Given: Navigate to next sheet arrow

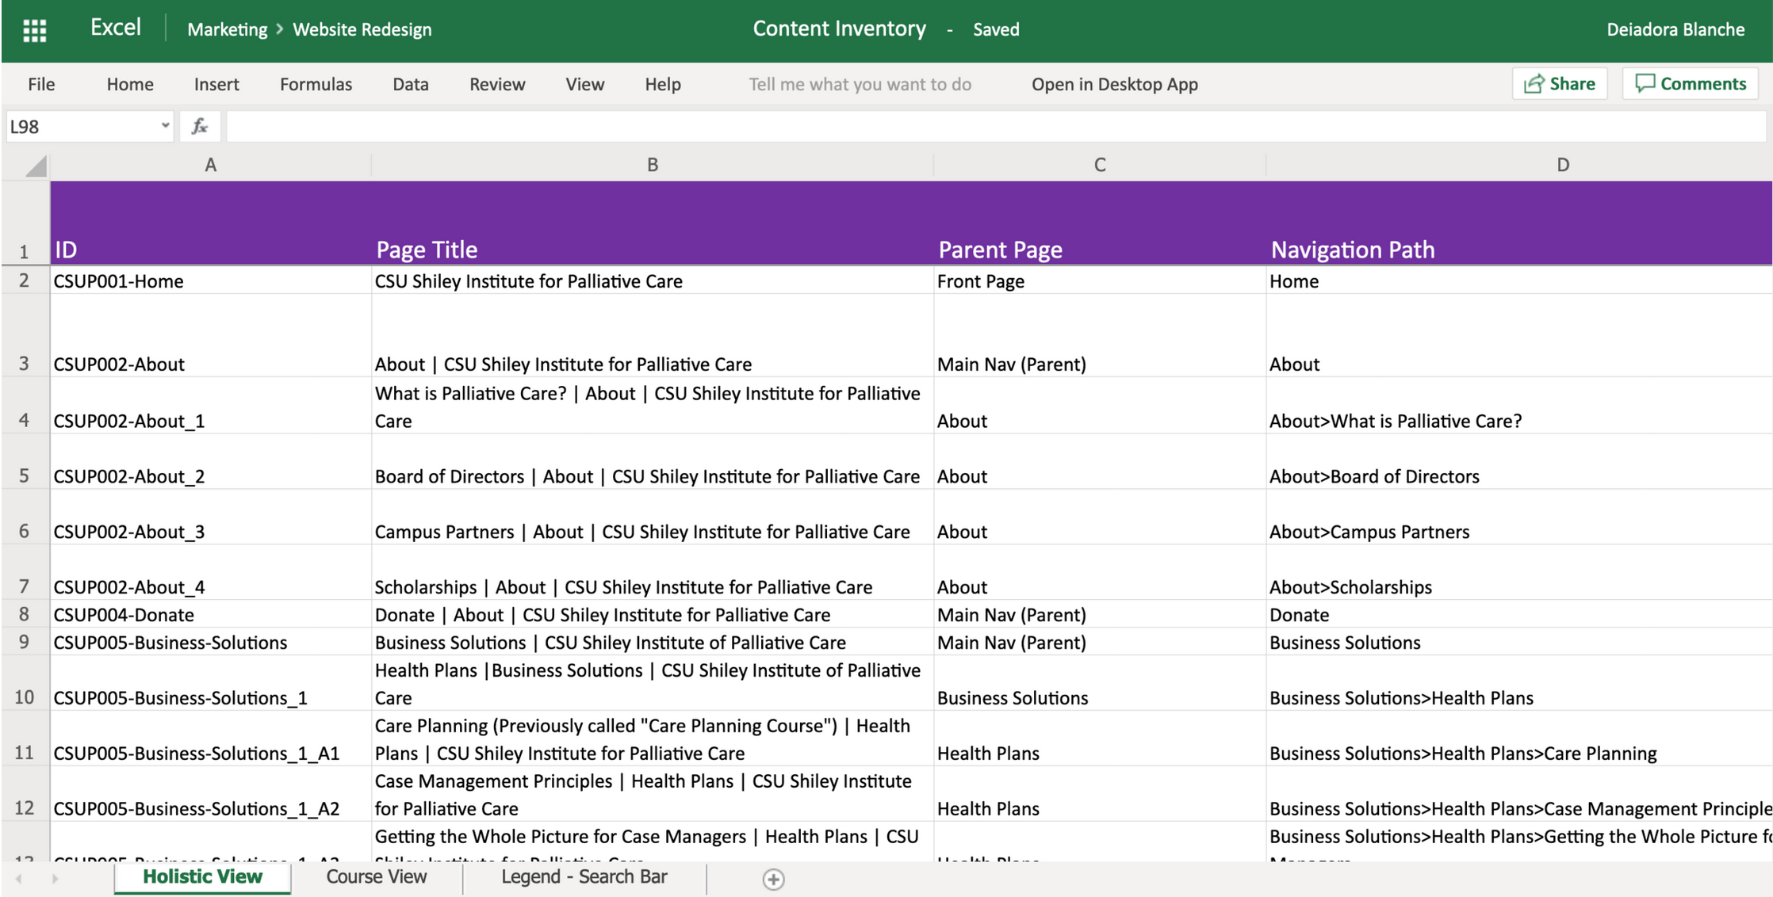Looking at the screenshot, I should coord(55,878).
